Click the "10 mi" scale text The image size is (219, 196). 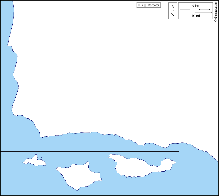[x=195, y=16]
